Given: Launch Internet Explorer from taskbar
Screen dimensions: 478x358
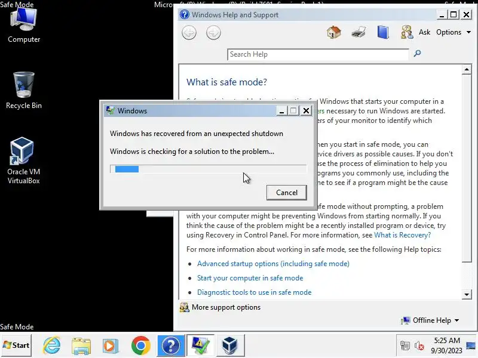Looking at the screenshot, I should (51, 345).
